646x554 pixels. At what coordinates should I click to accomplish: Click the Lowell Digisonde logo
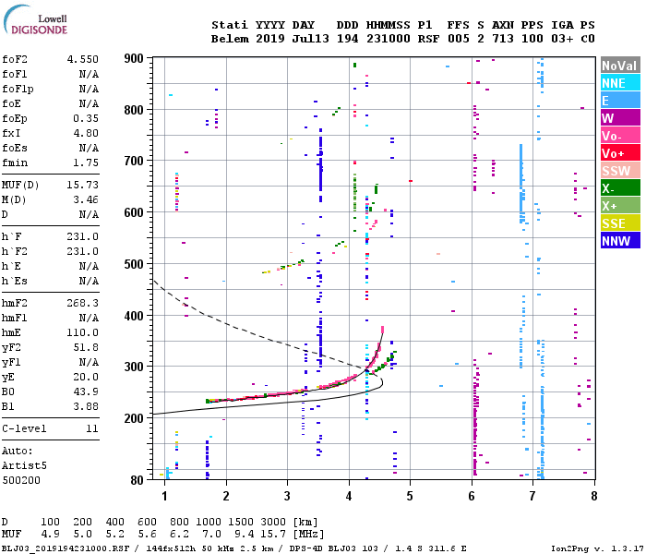coord(35,19)
